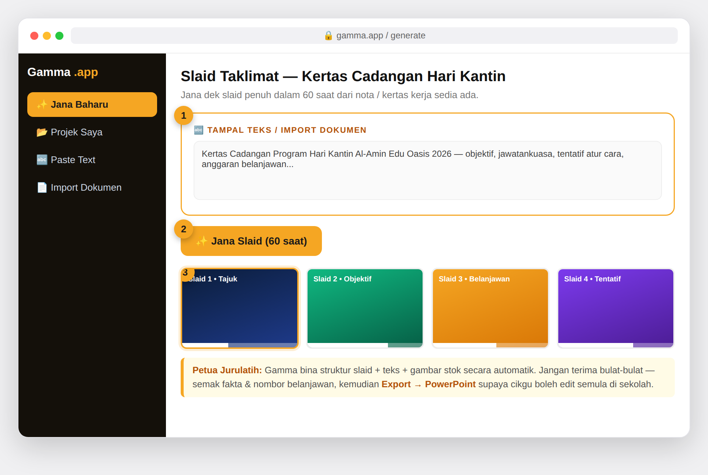Click the subtitle about 60 saat slide deck
The height and width of the screenshot is (475, 708).
pos(329,95)
